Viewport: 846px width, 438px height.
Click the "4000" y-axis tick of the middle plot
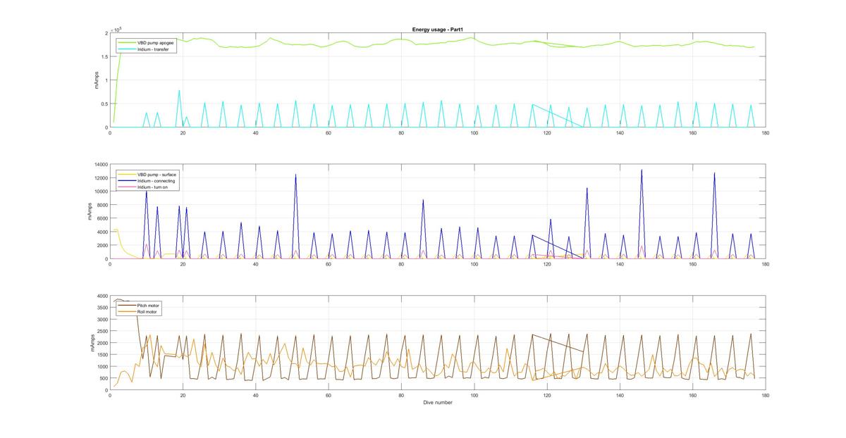pos(102,232)
